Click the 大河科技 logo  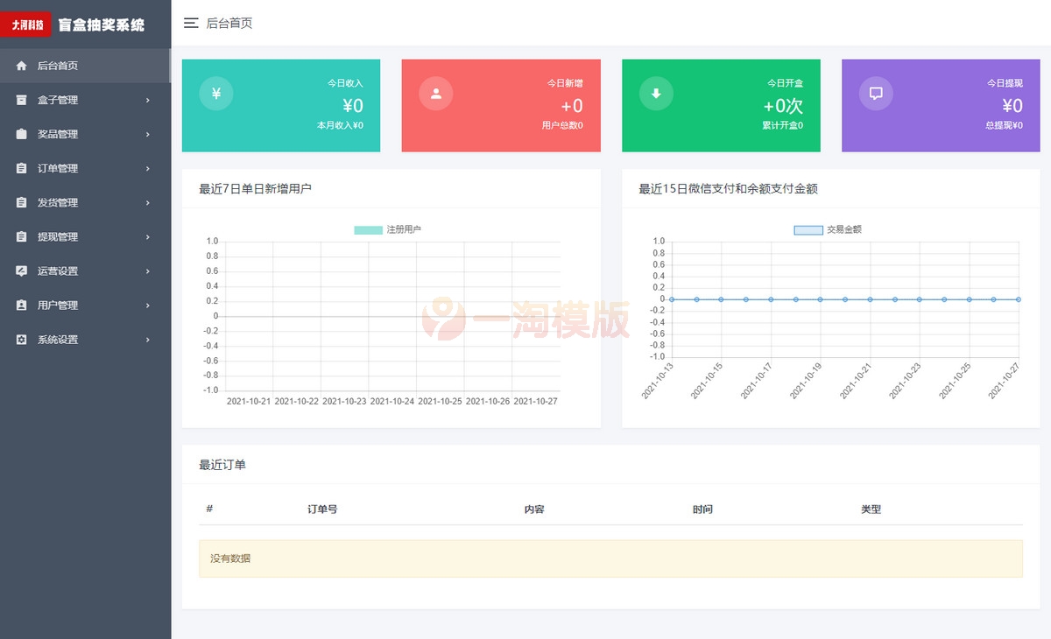pyautogui.click(x=26, y=25)
